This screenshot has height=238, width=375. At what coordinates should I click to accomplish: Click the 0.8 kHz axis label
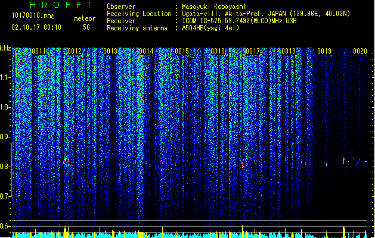(x=5, y=167)
